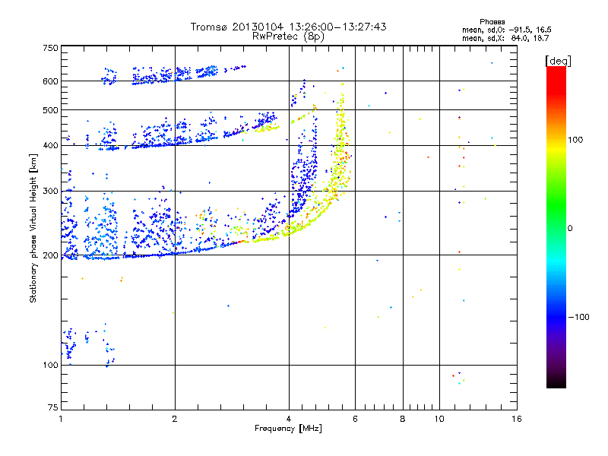The width and height of the screenshot is (608, 456).
Task: Click the x-axis tick label '2'
Action: click(x=175, y=419)
